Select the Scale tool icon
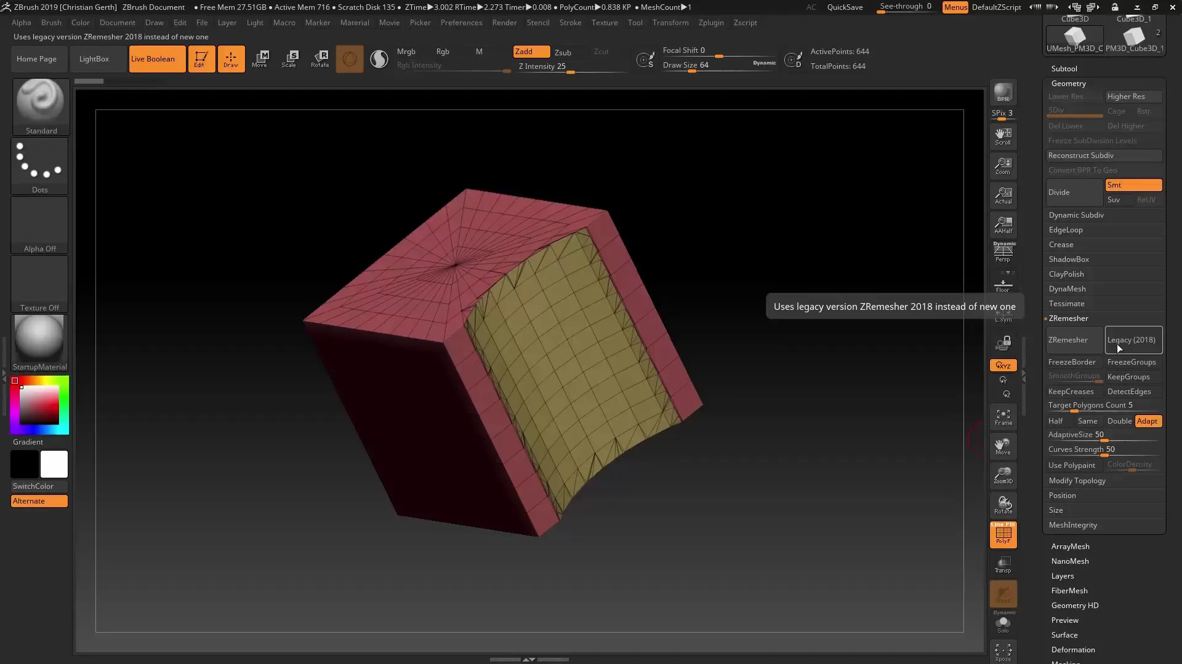The height and width of the screenshot is (664, 1182). click(290, 59)
